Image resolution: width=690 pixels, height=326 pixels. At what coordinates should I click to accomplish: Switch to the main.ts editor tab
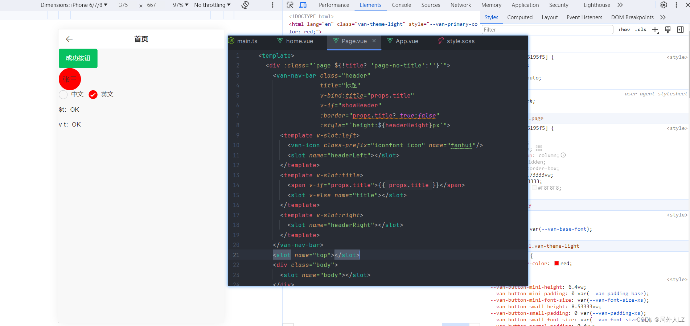pyautogui.click(x=243, y=41)
